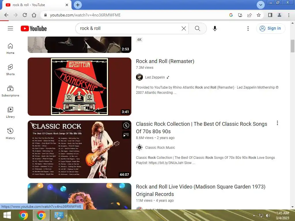Go to Home in sidebar
Image resolution: width=295 pixels, height=221 pixels.
tap(10, 48)
